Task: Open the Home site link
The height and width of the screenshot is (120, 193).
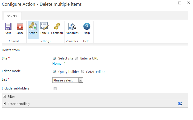Action: point(57,64)
